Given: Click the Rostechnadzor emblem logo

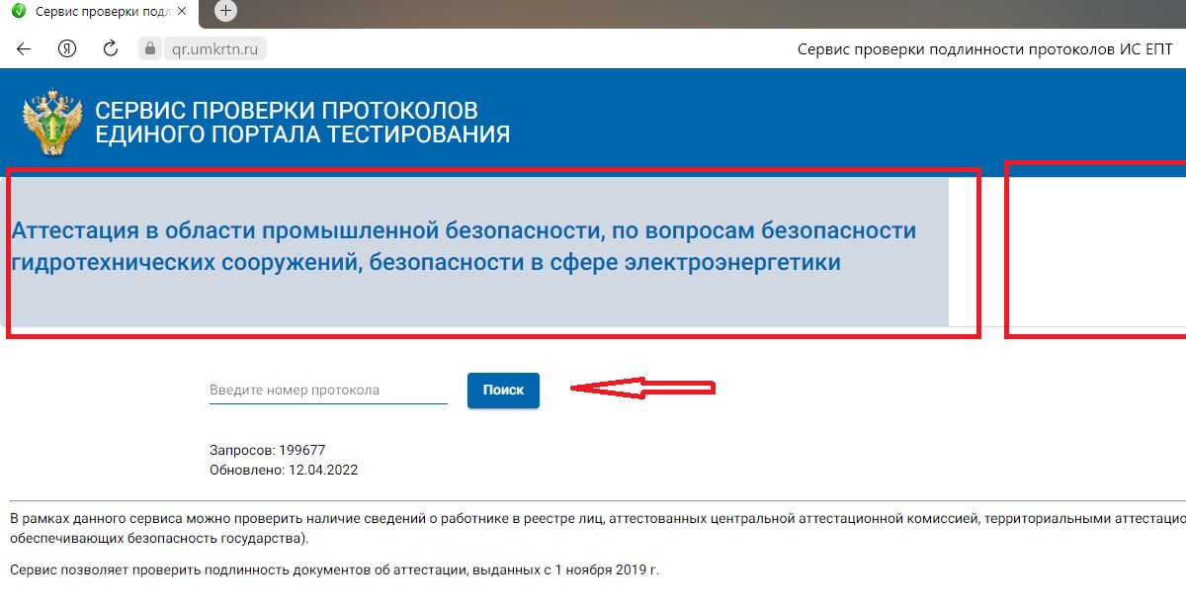Looking at the screenshot, I should tap(52, 122).
